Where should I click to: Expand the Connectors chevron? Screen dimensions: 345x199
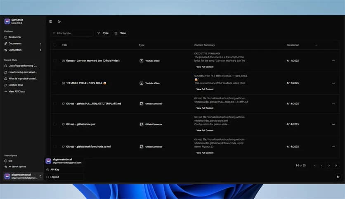coord(40,50)
